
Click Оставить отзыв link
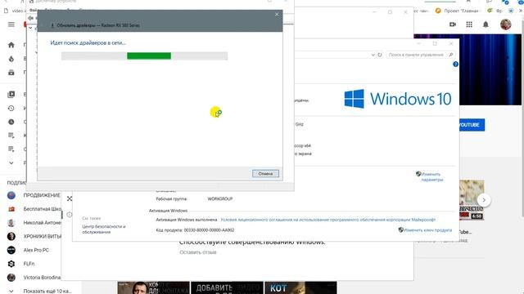click(198, 252)
